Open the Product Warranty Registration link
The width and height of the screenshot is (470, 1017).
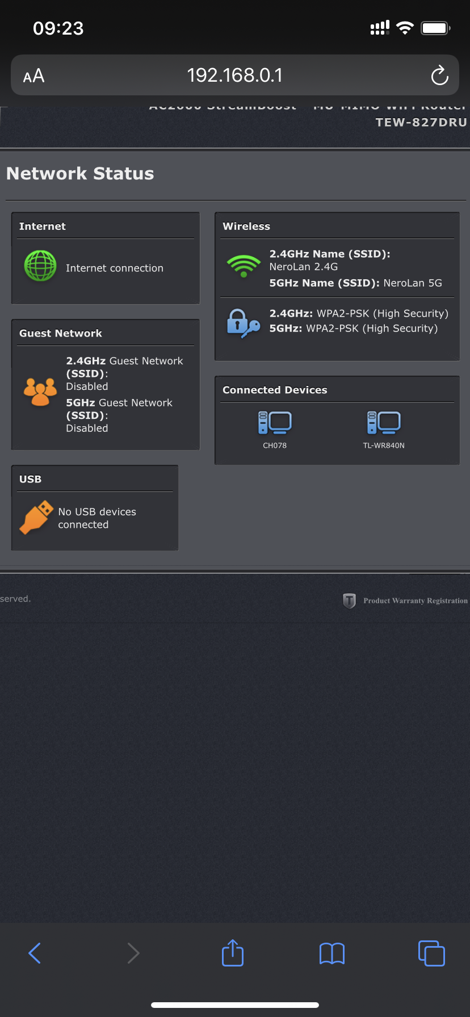pyautogui.click(x=415, y=600)
